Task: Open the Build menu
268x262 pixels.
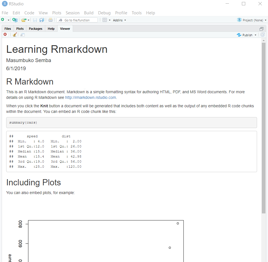Action: click(x=88, y=13)
